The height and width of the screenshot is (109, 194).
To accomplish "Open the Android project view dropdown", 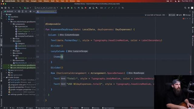I will tap(10, 12).
